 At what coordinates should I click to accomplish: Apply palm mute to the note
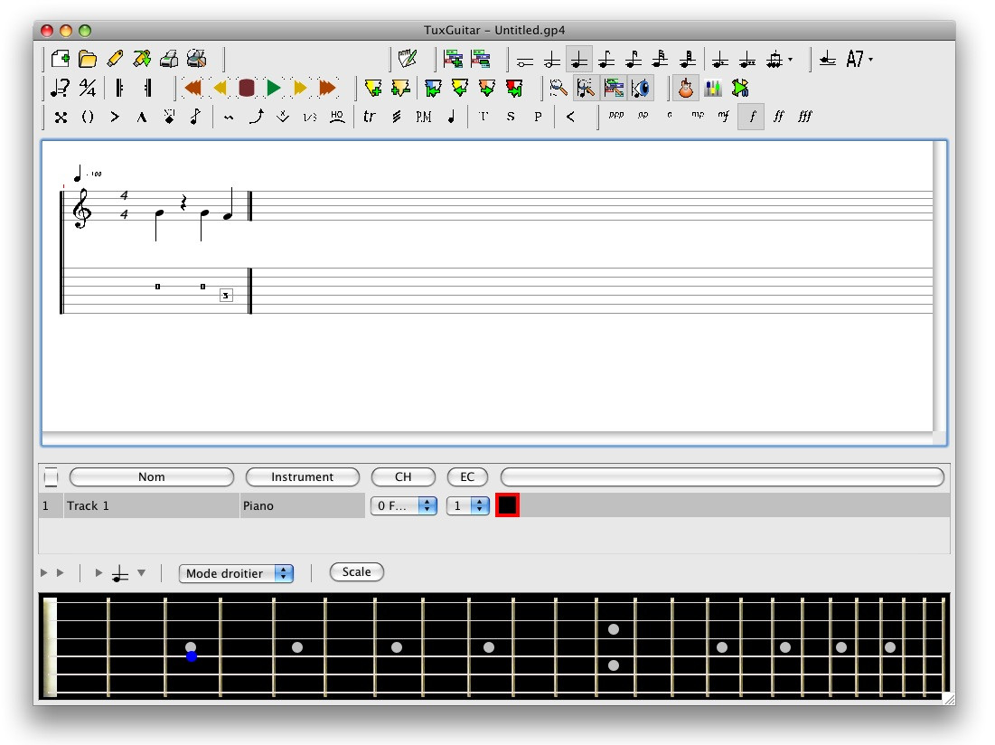coord(423,117)
